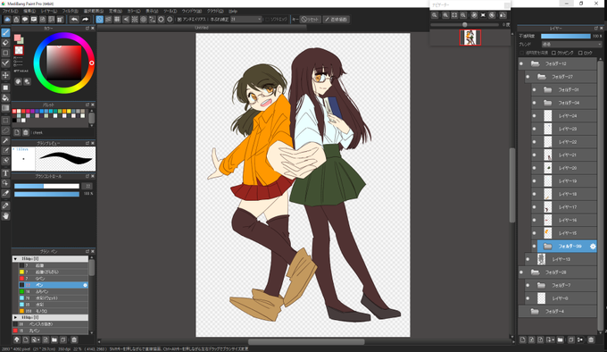Enable the concentric circle snap guide
The width and height of the screenshot is (607, 352).
click(143, 19)
